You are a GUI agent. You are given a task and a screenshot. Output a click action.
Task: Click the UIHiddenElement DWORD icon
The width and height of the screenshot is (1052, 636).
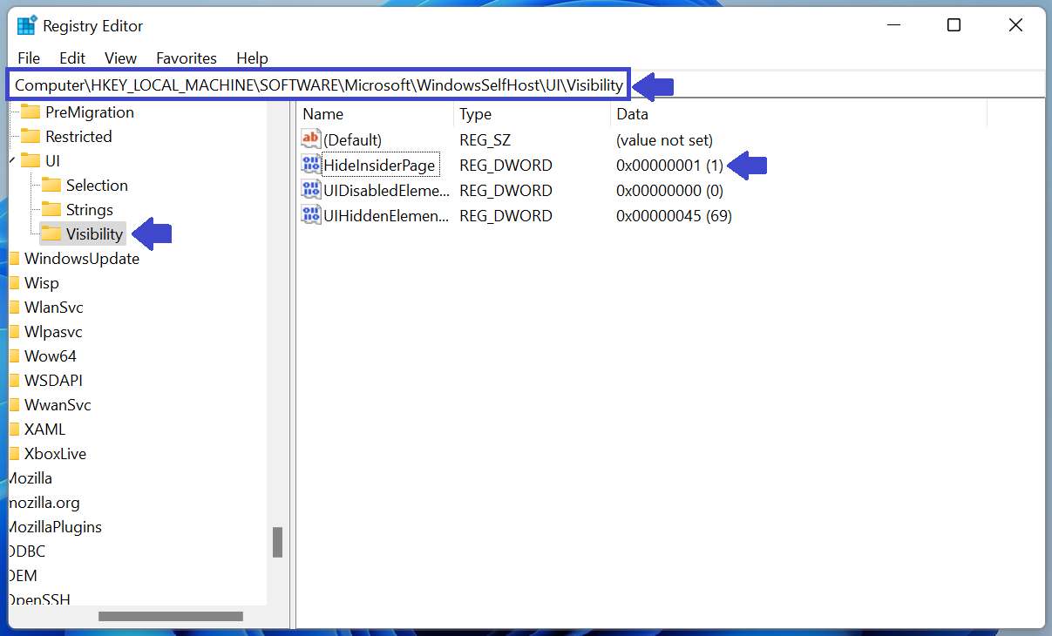pos(311,215)
